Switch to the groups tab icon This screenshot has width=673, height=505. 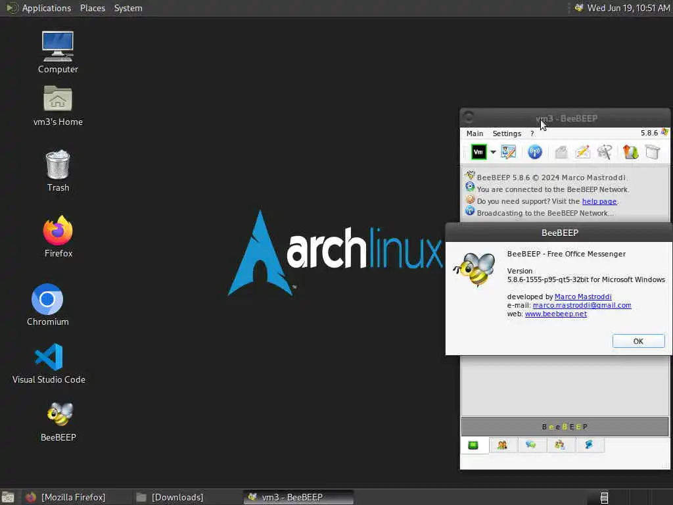click(x=560, y=445)
